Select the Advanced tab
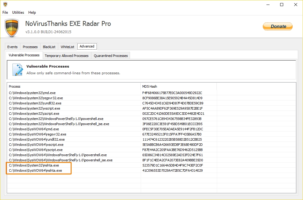Viewport: 303px width, 200px height. click(87, 46)
